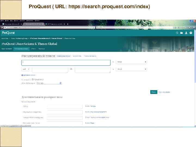Click the browser address bar
The height and width of the screenshot is (147, 196).
[x=49, y=27]
